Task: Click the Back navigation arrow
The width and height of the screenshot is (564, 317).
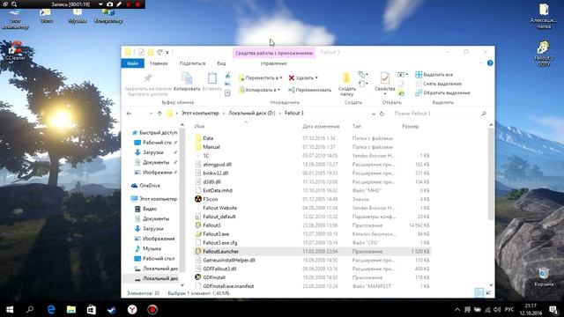Action: tap(130, 114)
